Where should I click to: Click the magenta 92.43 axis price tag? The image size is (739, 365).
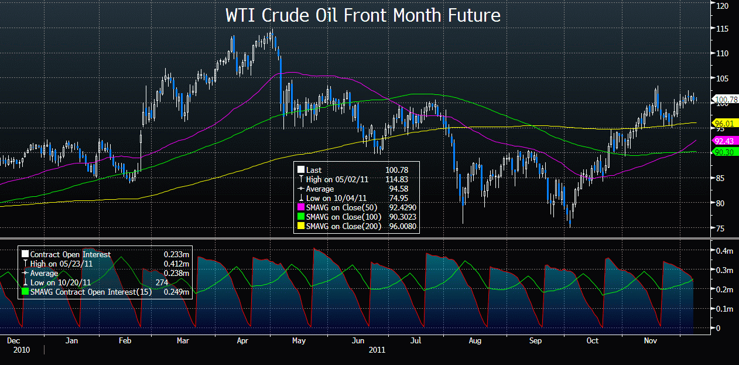[725, 141]
